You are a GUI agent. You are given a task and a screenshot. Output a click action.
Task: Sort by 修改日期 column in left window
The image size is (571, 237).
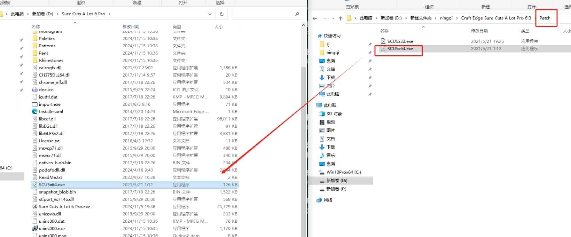pyautogui.click(x=131, y=27)
